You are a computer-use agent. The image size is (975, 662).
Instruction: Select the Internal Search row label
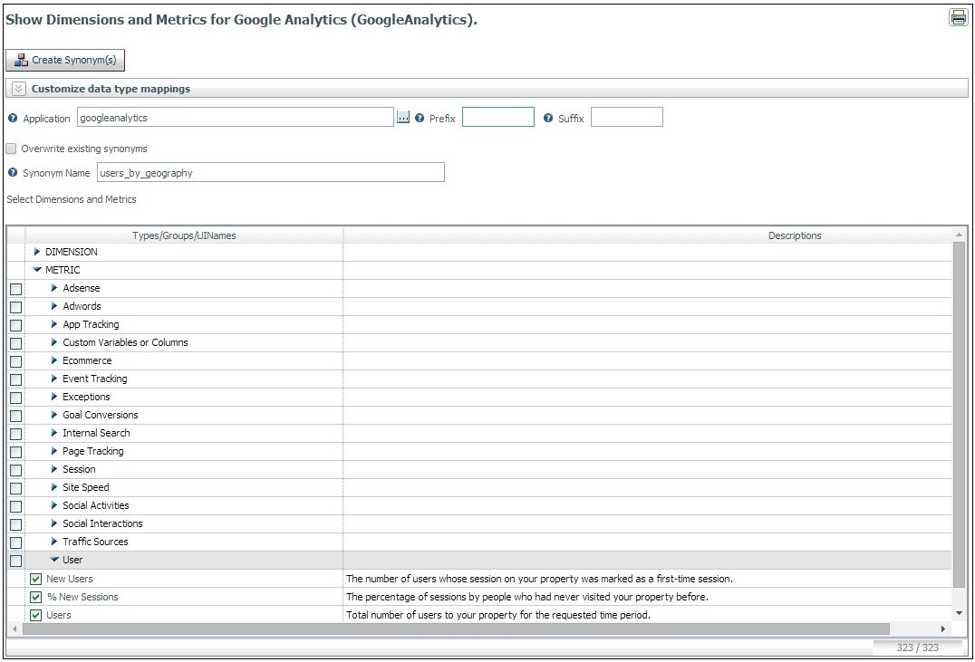(x=96, y=433)
